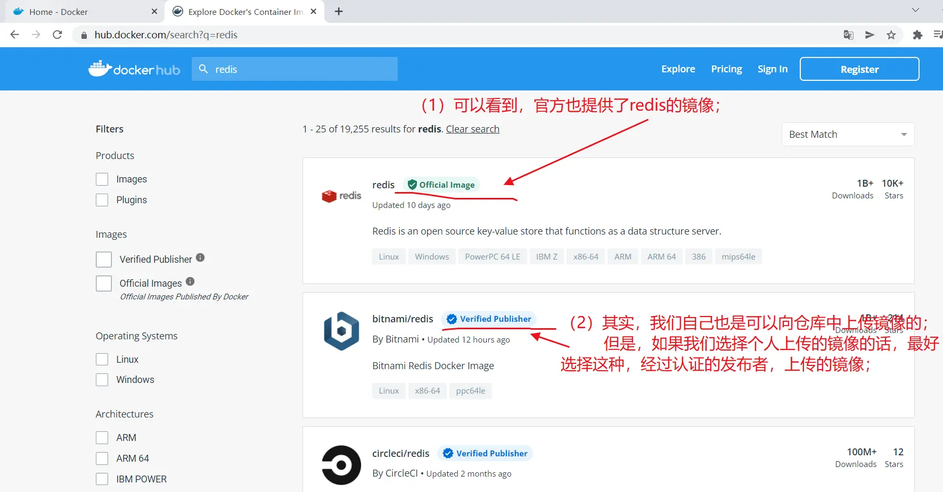
Task: Reload the current page
Action: (x=58, y=35)
